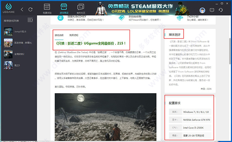The image size is (232, 142).
Task: Contact support via headset icon
Action: click(x=220, y=10)
